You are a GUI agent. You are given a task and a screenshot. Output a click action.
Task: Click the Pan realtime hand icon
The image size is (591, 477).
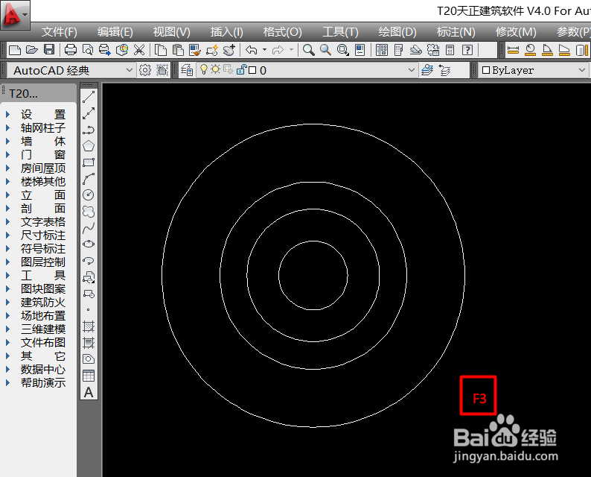click(229, 50)
